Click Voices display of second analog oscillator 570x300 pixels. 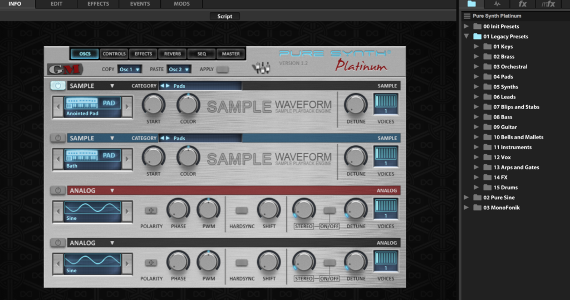pos(386,262)
